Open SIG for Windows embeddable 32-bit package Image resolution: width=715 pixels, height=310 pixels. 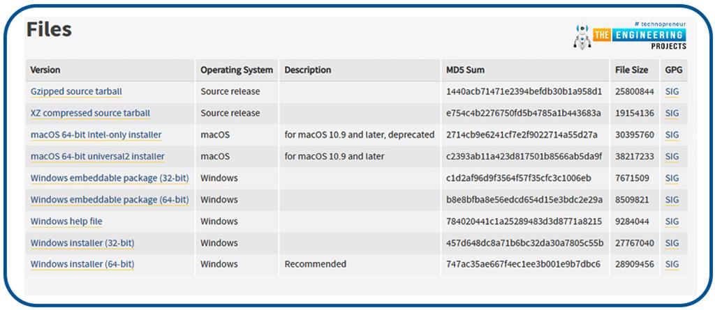tap(672, 178)
